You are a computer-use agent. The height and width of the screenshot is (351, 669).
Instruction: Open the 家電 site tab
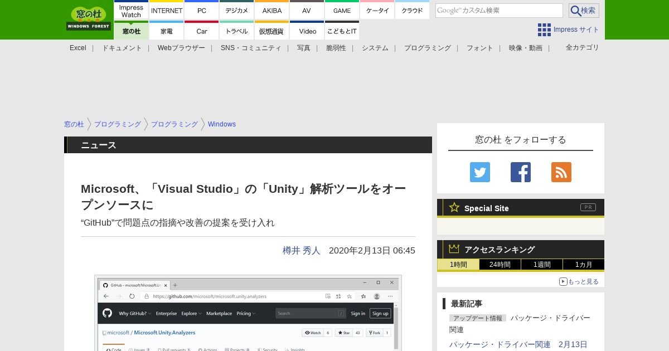click(167, 31)
